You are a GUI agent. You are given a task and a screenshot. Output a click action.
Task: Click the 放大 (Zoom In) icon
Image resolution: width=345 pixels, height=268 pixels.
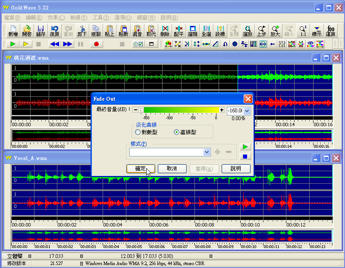tap(275, 31)
